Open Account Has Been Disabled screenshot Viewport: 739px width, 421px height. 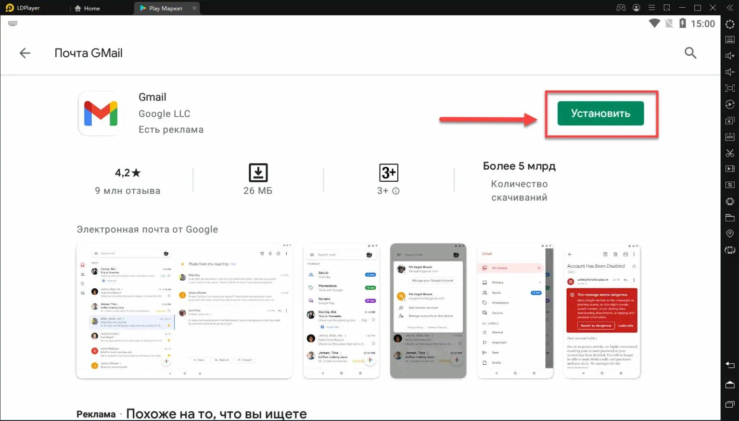point(602,311)
